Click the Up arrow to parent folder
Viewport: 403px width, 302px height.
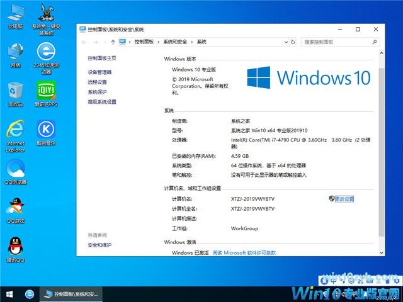[x=113, y=42]
